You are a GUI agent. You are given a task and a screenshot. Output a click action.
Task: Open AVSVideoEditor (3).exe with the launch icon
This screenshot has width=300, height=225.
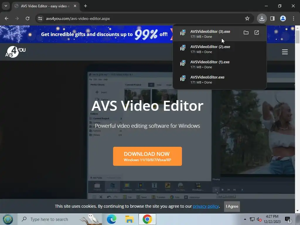(x=257, y=33)
